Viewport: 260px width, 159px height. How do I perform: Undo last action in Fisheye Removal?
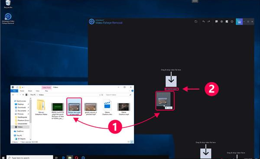pyautogui.click(x=204, y=22)
